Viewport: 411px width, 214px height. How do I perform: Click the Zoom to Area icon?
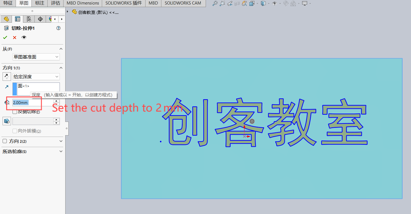coord(222,3)
